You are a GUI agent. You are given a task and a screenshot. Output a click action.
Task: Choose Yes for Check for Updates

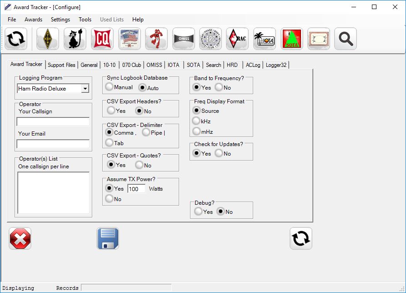(x=202, y=153)
